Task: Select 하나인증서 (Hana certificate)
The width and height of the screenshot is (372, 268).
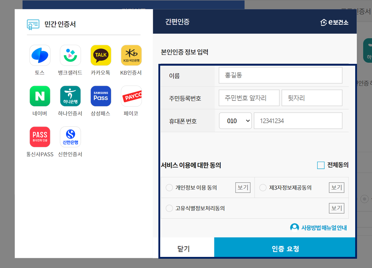Action: 70,96
